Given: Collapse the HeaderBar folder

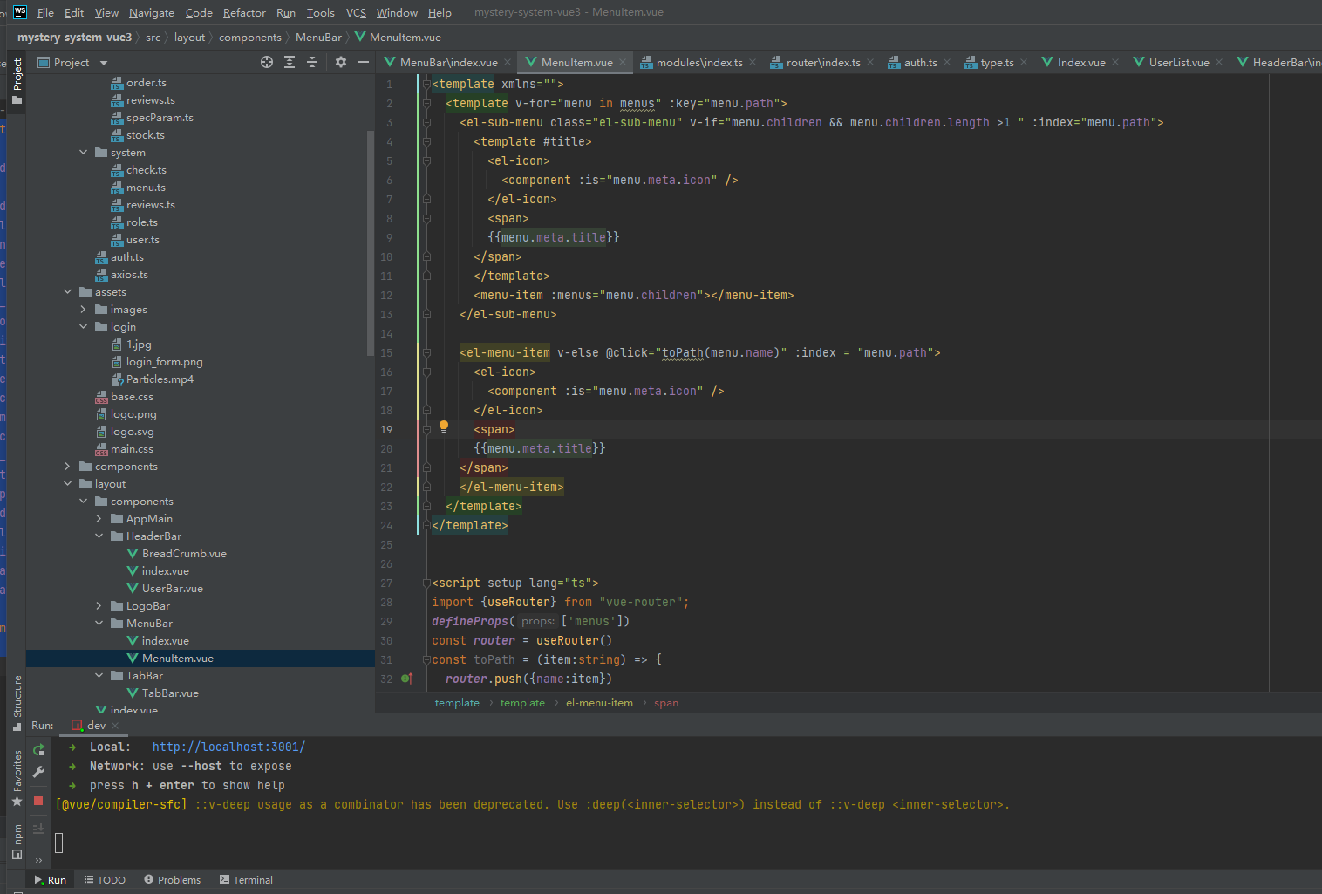Looking at the screenshot, I should [99, 536].
